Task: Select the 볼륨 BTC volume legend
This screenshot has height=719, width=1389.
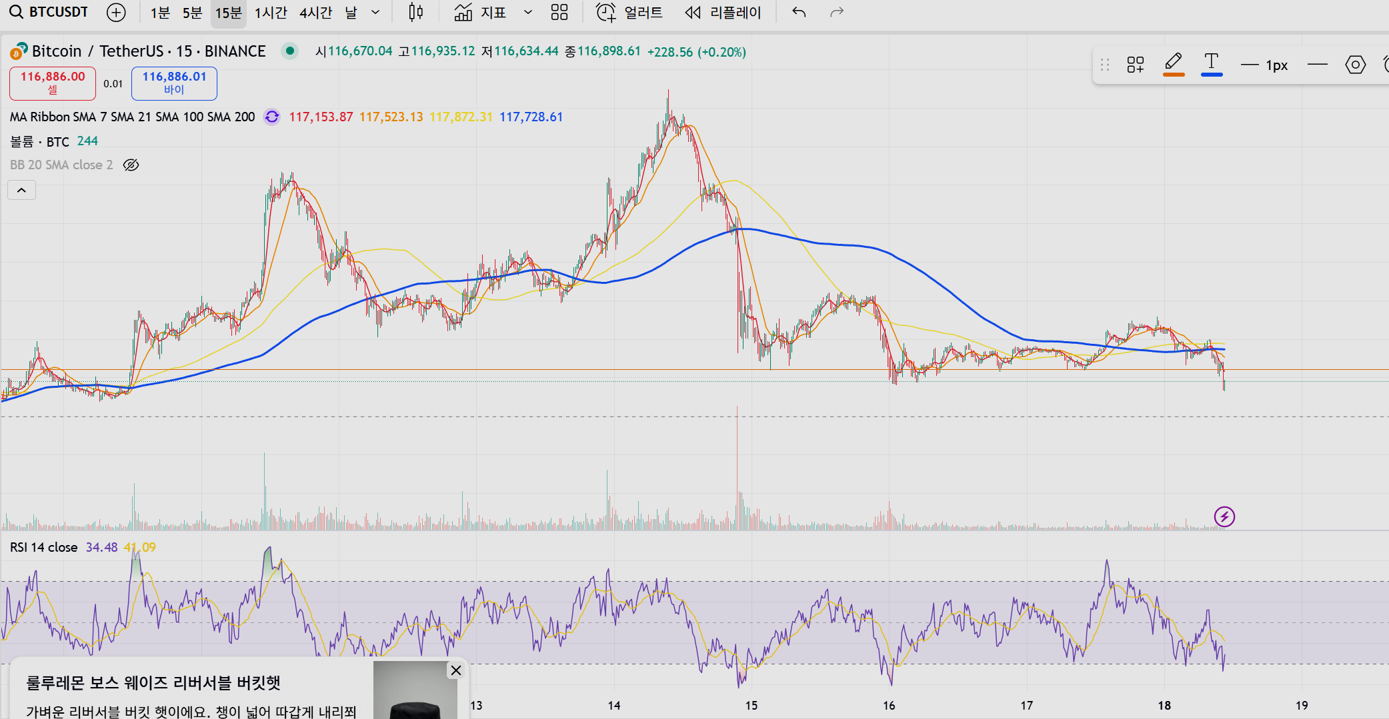Action: [39, 141]
